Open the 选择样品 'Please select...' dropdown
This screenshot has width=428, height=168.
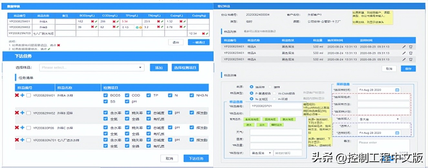coord(92,68)
